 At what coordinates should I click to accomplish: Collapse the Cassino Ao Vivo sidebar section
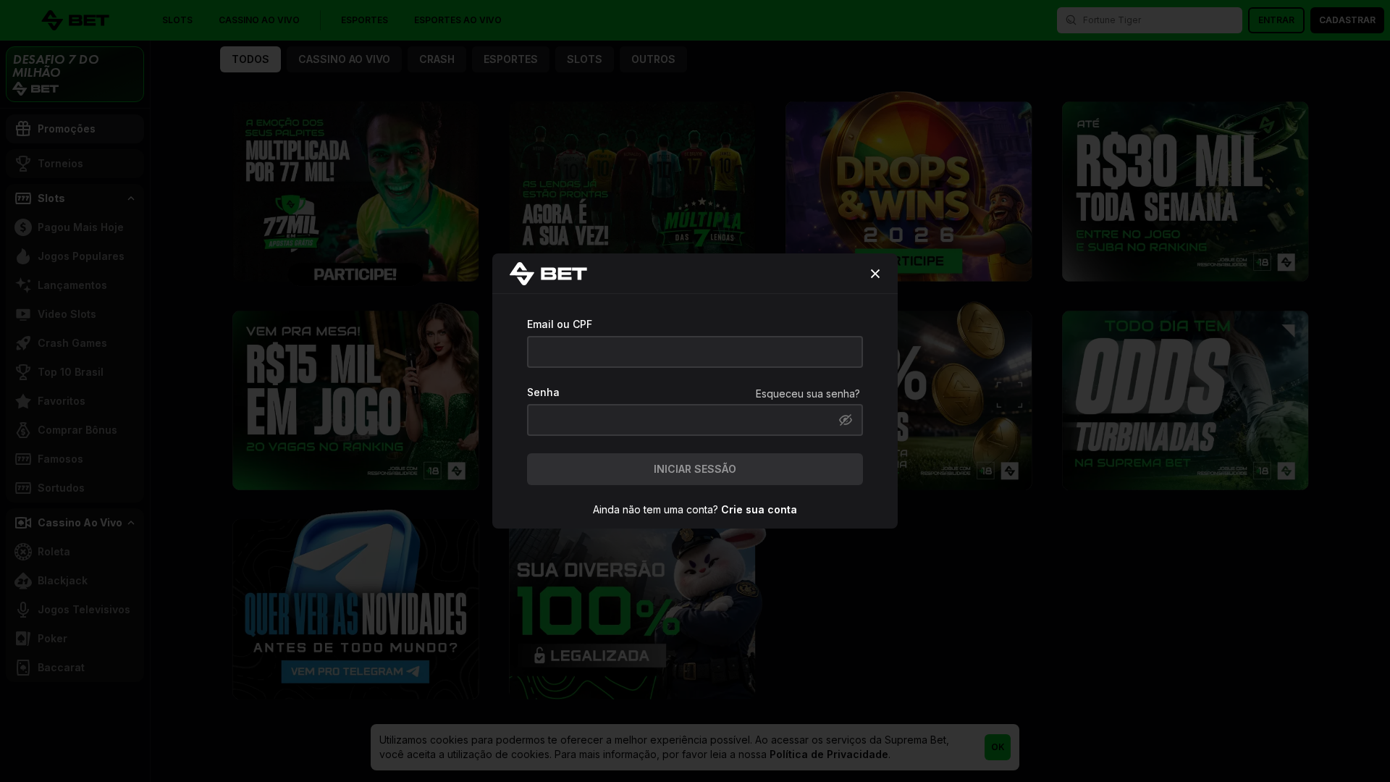point(131,523)
